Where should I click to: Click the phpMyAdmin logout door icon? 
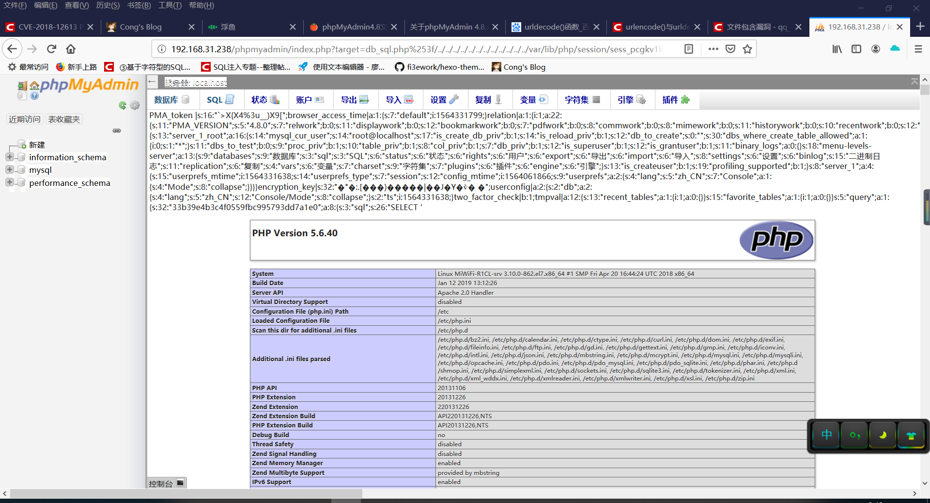click(x=22, y=86)
